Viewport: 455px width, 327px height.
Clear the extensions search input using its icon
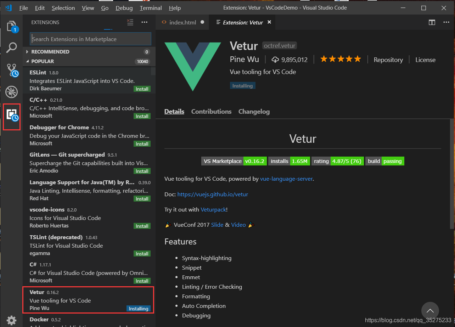tap(130, 22)
